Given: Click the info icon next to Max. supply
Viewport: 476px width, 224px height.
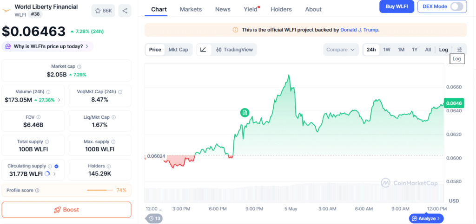Looking at the screenshot, I should (113, 141).
